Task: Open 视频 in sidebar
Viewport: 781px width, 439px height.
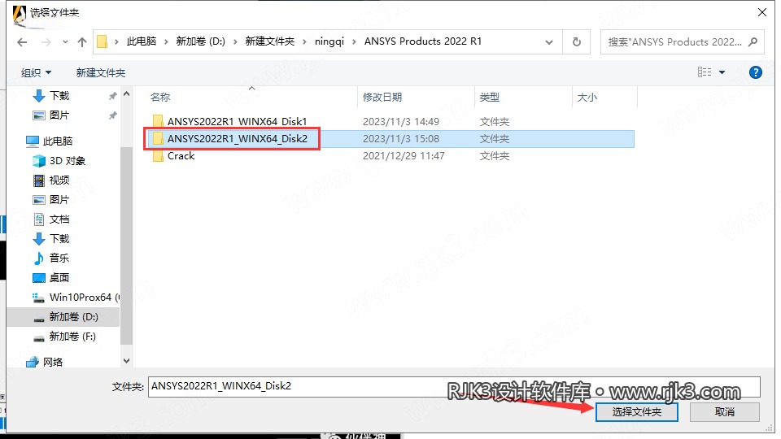Action: tap(59, 180)
